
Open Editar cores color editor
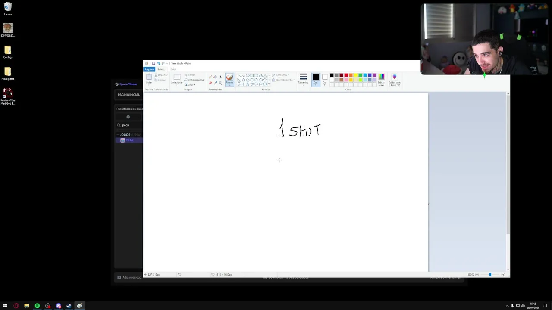click(381, 80)
